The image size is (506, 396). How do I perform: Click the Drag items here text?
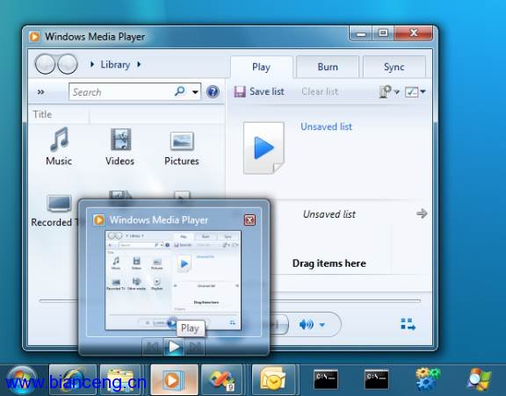pyautogui.click(x=329, y=263)
